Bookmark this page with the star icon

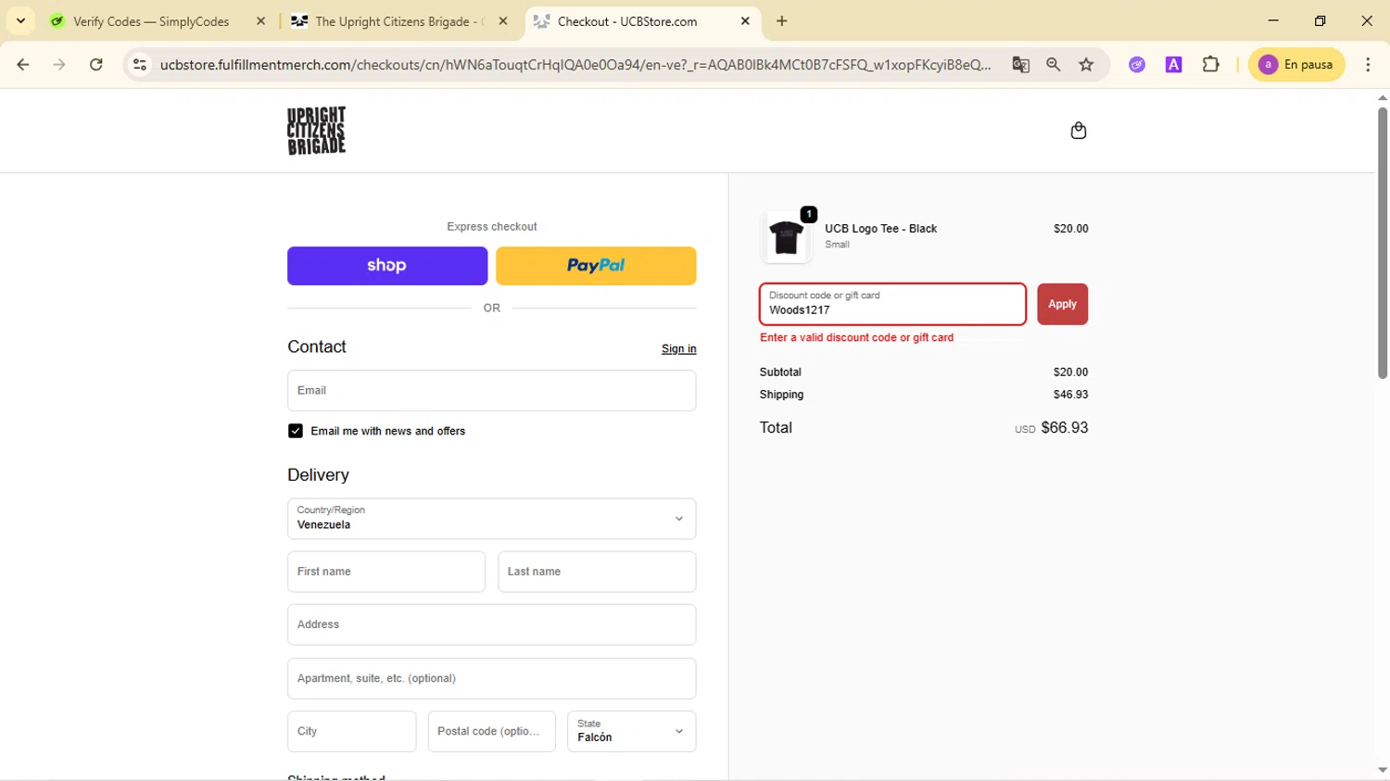coord(1086,65)
